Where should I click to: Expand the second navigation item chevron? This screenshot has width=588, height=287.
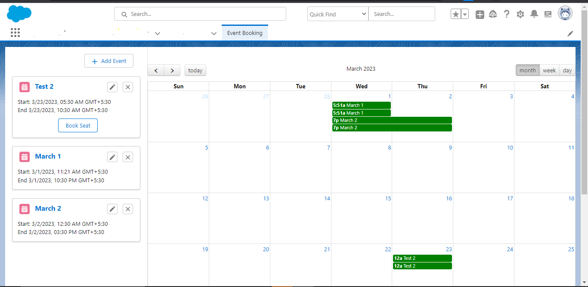tap(214, 33)
